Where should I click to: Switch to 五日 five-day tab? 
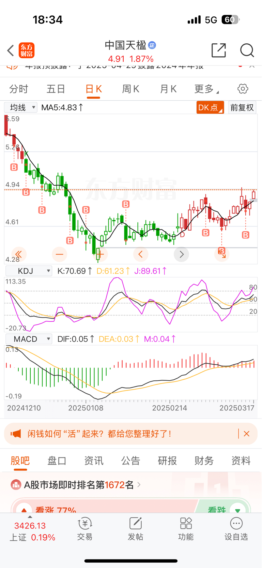[56, 89]
